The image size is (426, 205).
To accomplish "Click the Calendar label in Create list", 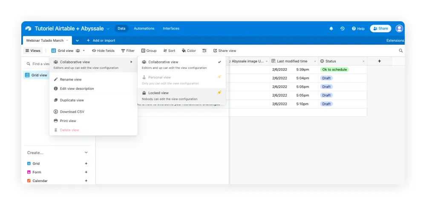I will tap(40, 181).
